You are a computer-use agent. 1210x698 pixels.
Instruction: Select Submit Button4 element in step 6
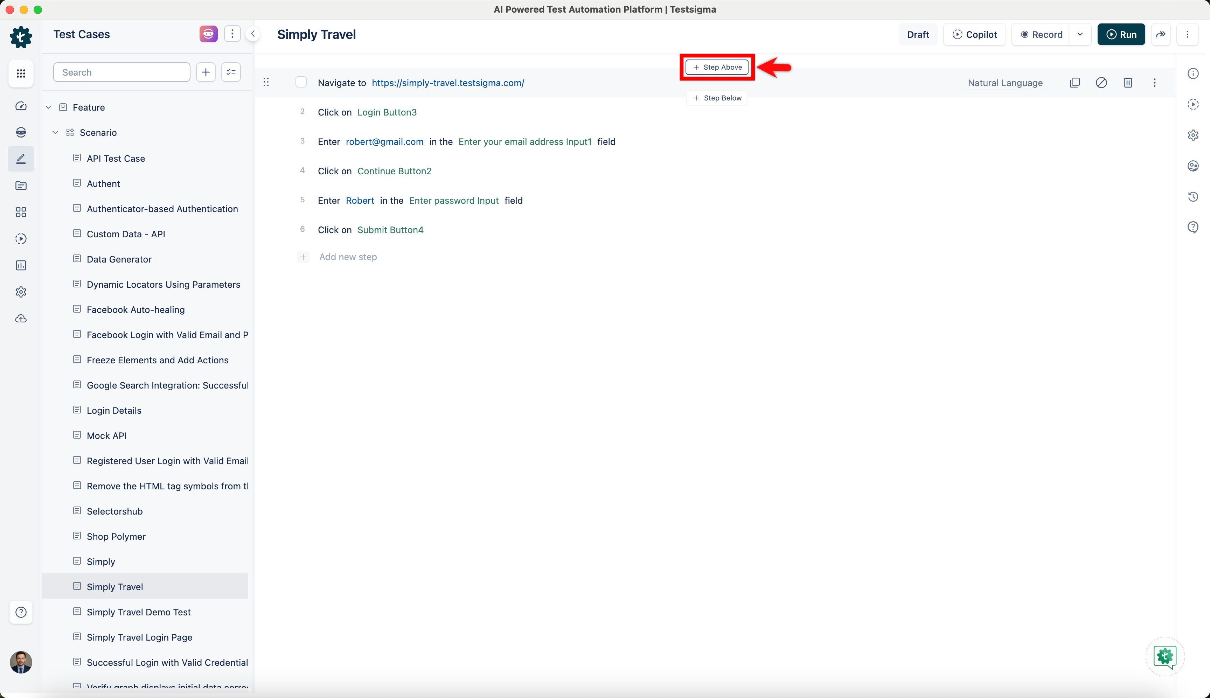pos(390,230)
